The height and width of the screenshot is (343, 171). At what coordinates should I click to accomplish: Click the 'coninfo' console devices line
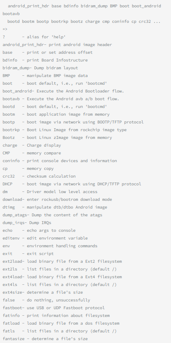coord(60,161)
